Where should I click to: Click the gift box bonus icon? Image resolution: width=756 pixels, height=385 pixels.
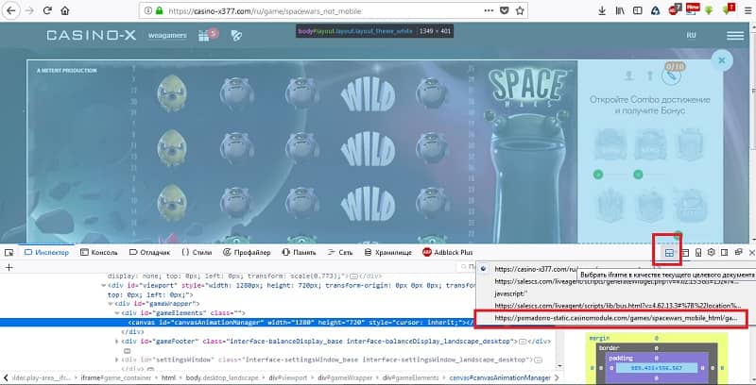pos(204,36)
